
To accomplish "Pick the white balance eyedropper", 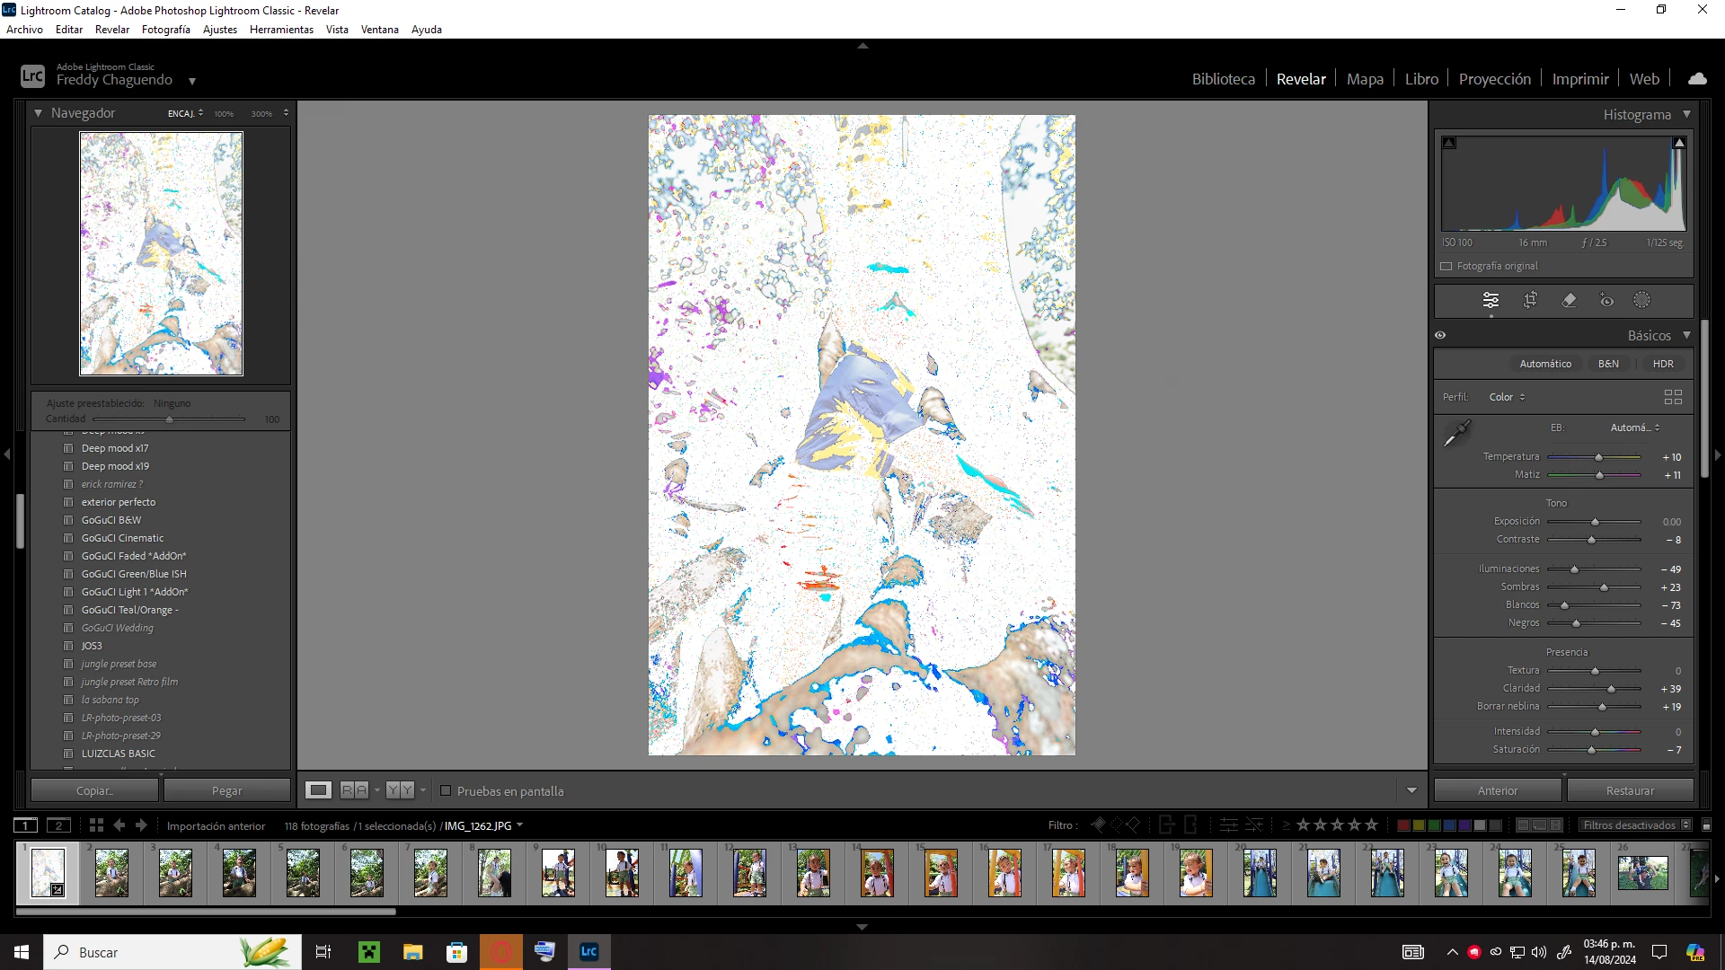I will [1456, 433].
